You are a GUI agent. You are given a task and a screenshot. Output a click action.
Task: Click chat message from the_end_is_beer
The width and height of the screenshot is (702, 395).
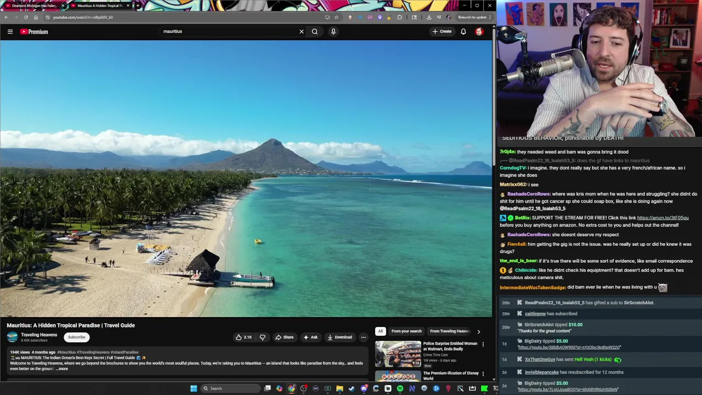tap(596, 261)
